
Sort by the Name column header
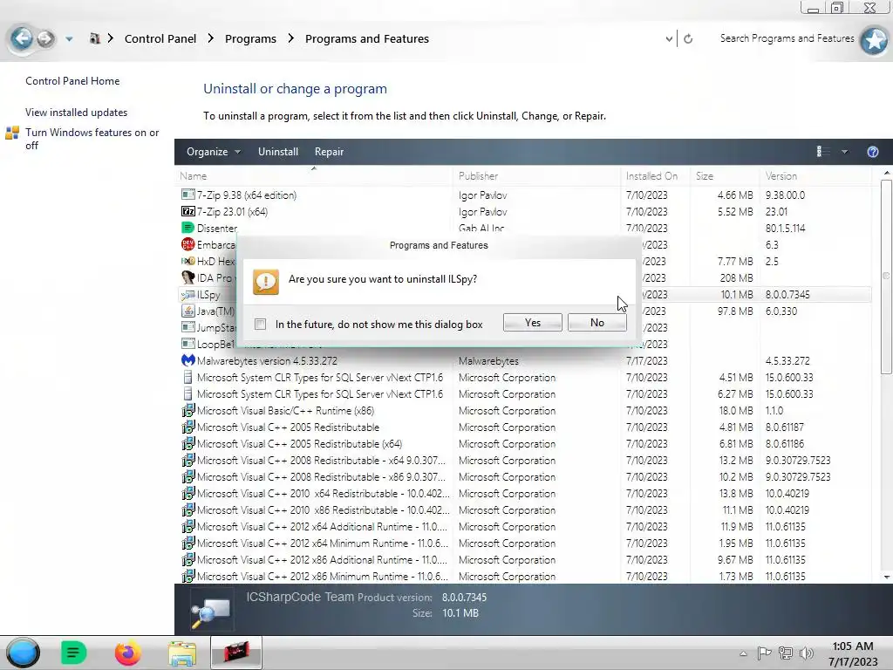coord(315,176)
